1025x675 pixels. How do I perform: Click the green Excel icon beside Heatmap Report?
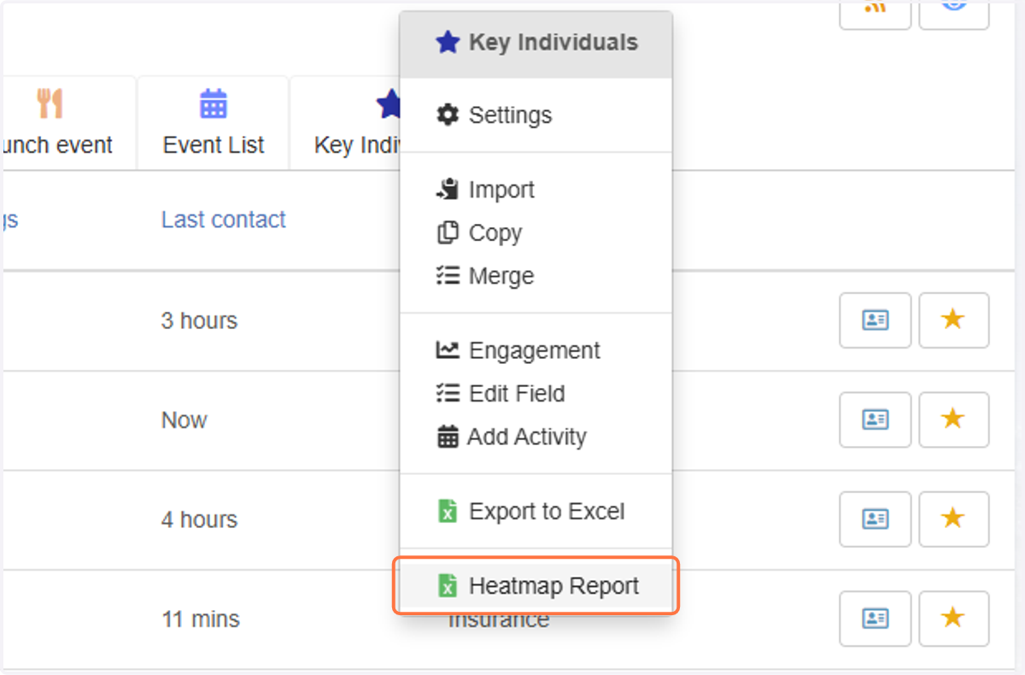tap(448, 586)
